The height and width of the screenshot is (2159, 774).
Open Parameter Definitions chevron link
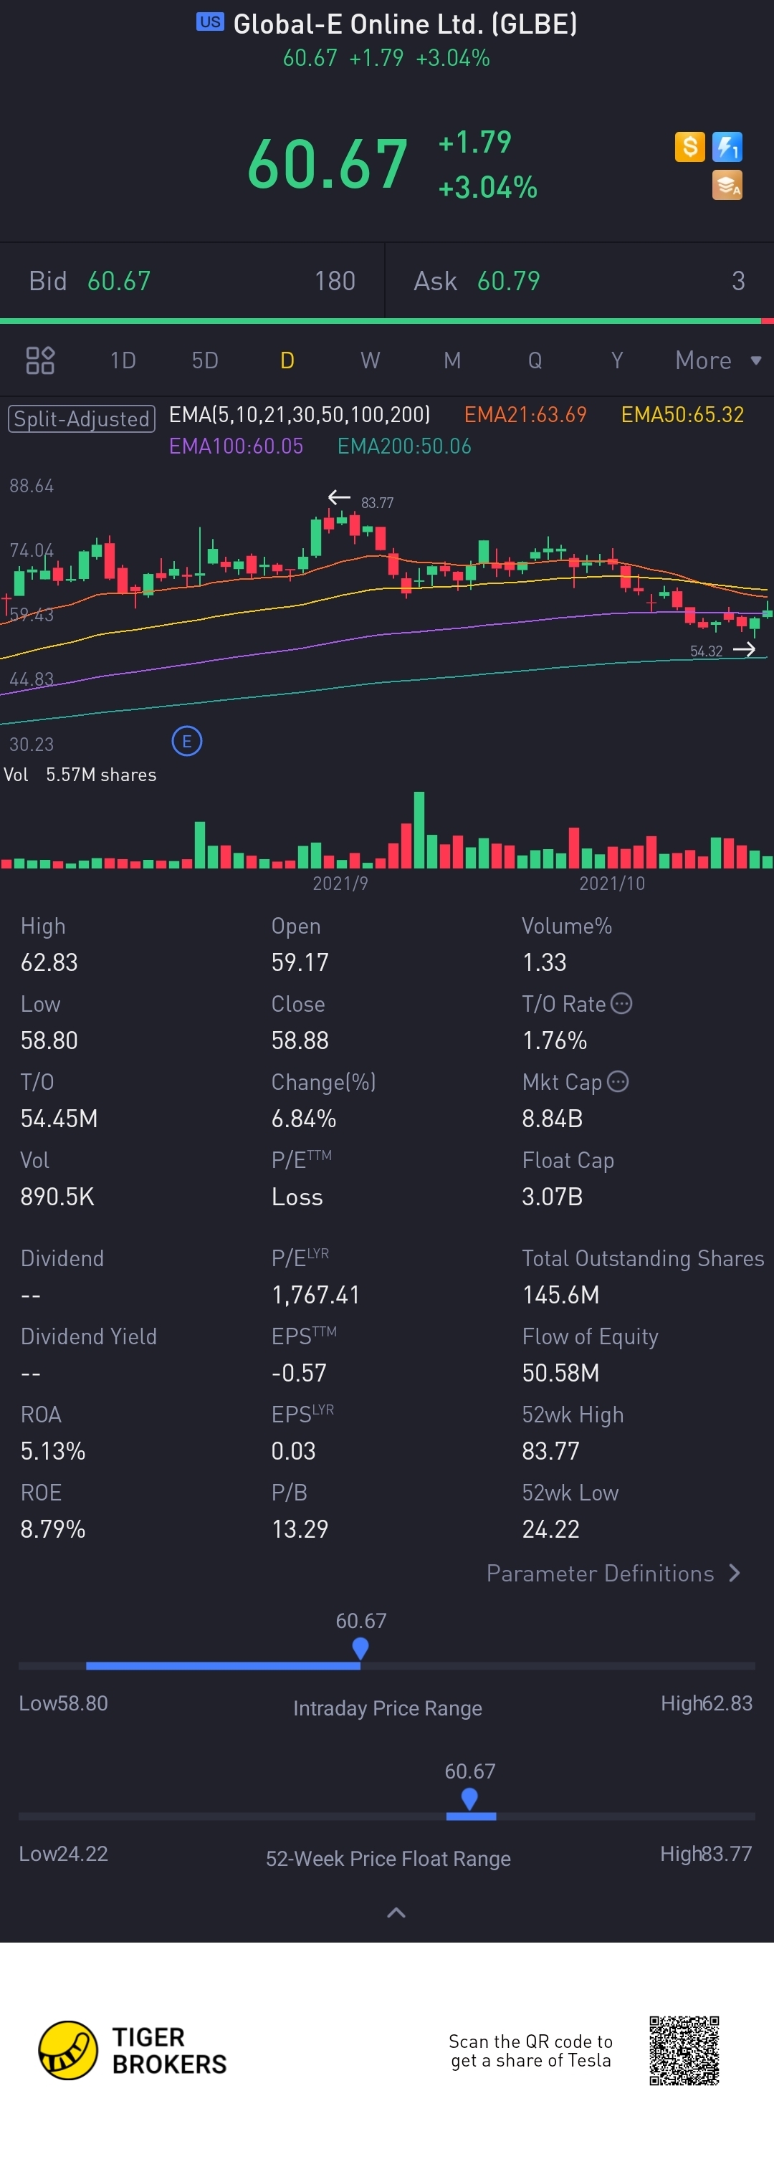613,1573
